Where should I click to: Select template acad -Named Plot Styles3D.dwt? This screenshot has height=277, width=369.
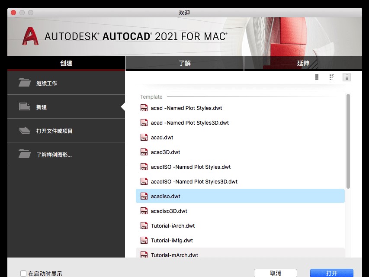[240, 123]
